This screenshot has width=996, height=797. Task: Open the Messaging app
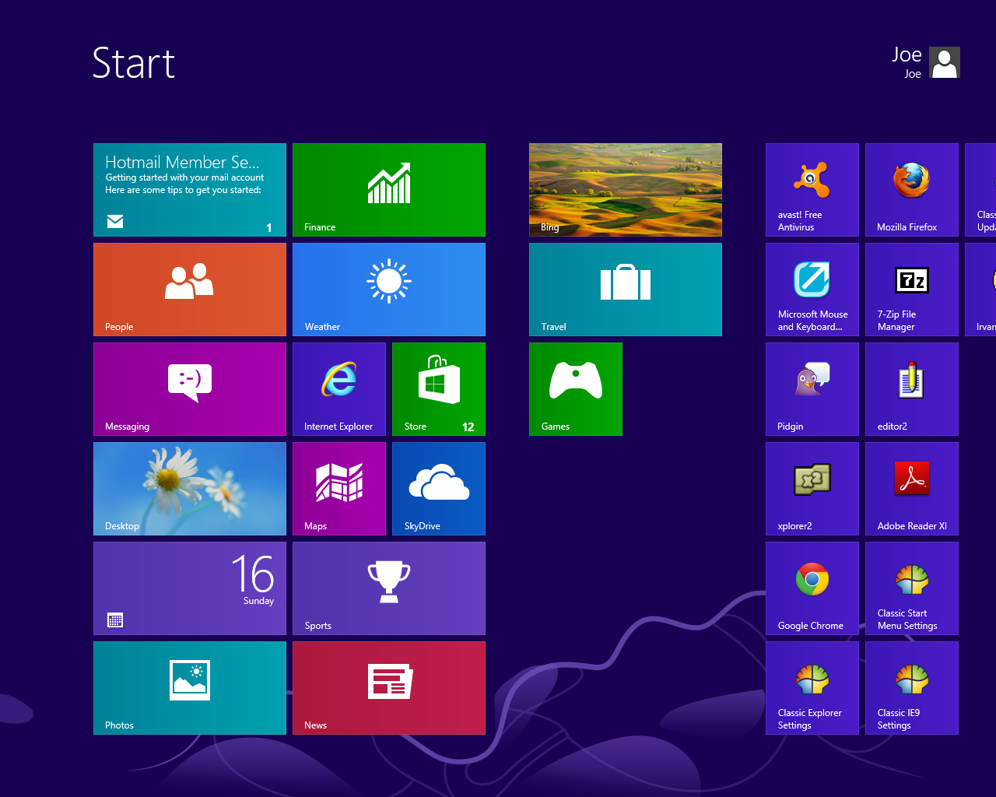[x=189, y=388]
